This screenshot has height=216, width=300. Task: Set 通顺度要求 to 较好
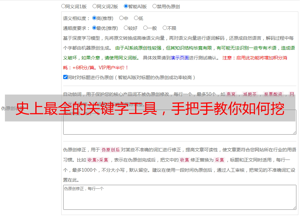point(126,28)
